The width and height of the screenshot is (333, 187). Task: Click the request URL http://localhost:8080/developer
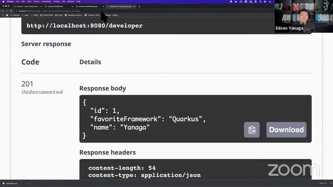point(84,25)
